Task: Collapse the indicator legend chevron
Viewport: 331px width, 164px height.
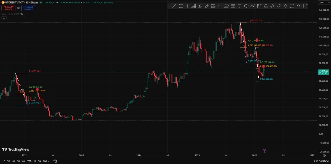Action: coord(4,18)
